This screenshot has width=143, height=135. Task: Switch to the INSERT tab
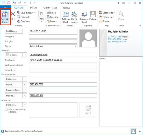[x=34, y=8]
